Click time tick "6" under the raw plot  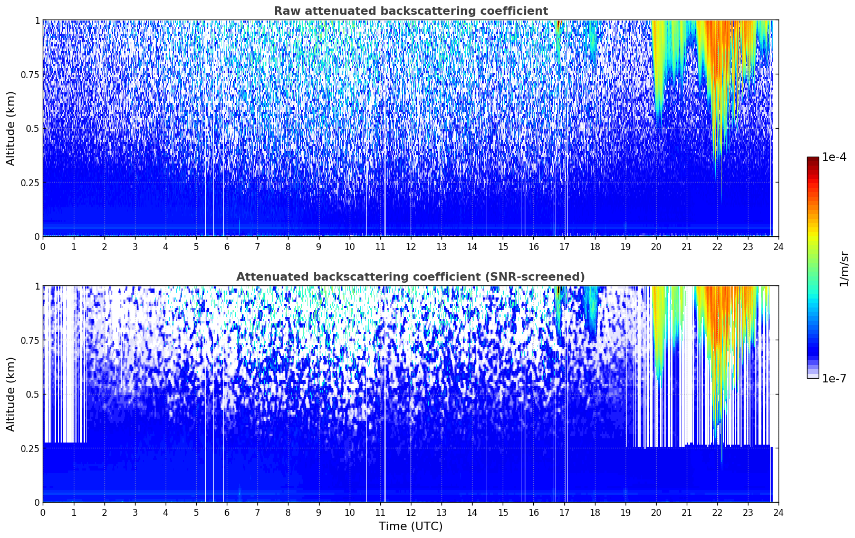227,246
